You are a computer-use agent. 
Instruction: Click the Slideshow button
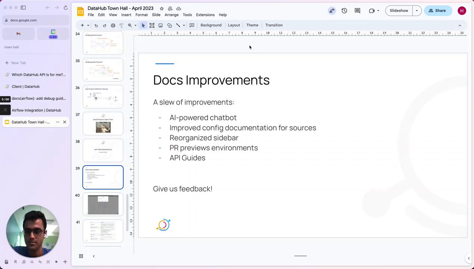[399, 10]
